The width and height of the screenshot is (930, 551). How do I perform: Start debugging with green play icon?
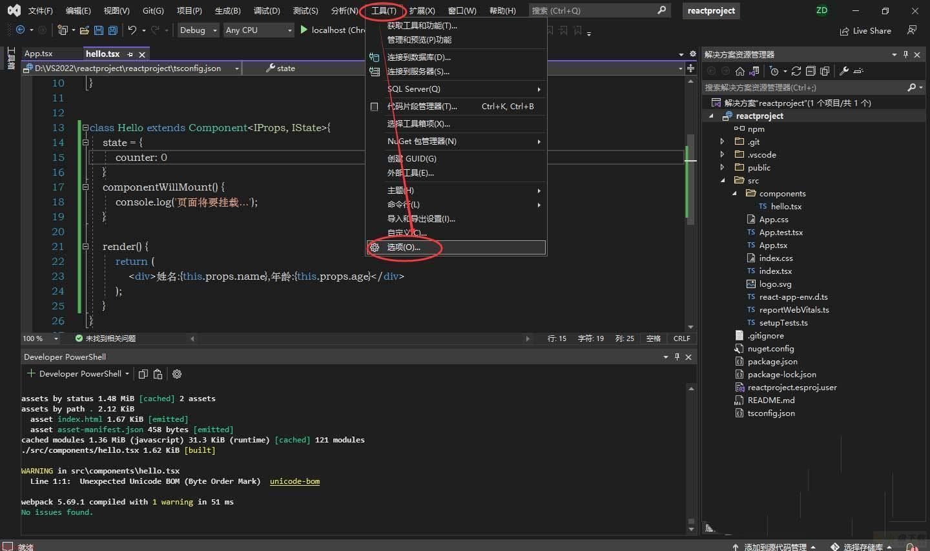(304, 30)
